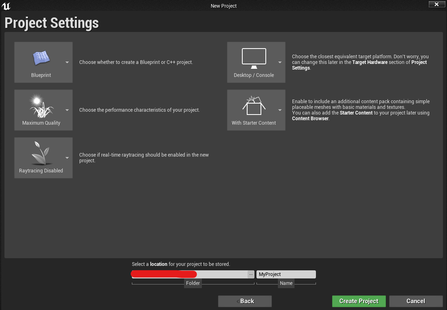The image size is (447, 310).
Task: Click the 'Maximum Quality' label text
Action: [41, 123]
